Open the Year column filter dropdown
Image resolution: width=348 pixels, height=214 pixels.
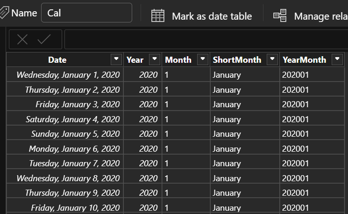point(155,59)
